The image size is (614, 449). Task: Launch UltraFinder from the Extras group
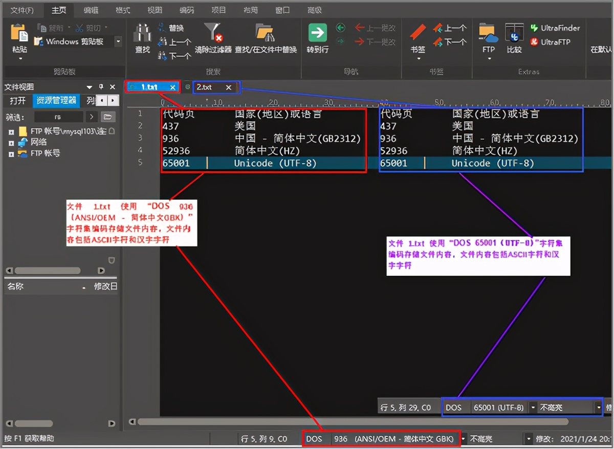556,28
